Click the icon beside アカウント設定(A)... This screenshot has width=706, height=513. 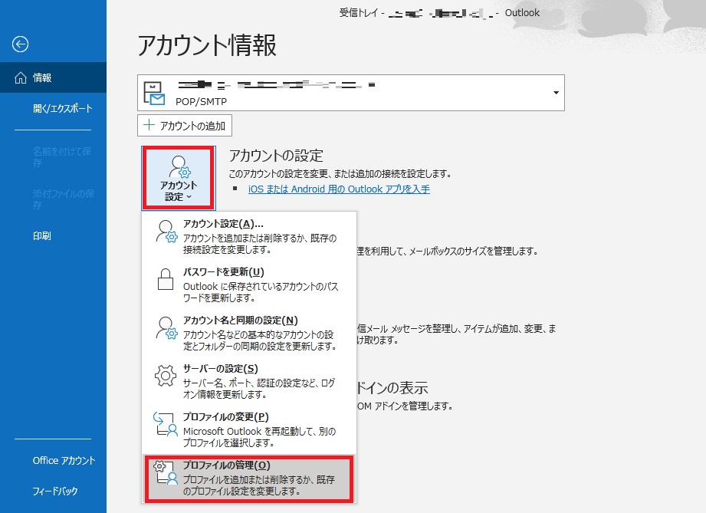166,232
